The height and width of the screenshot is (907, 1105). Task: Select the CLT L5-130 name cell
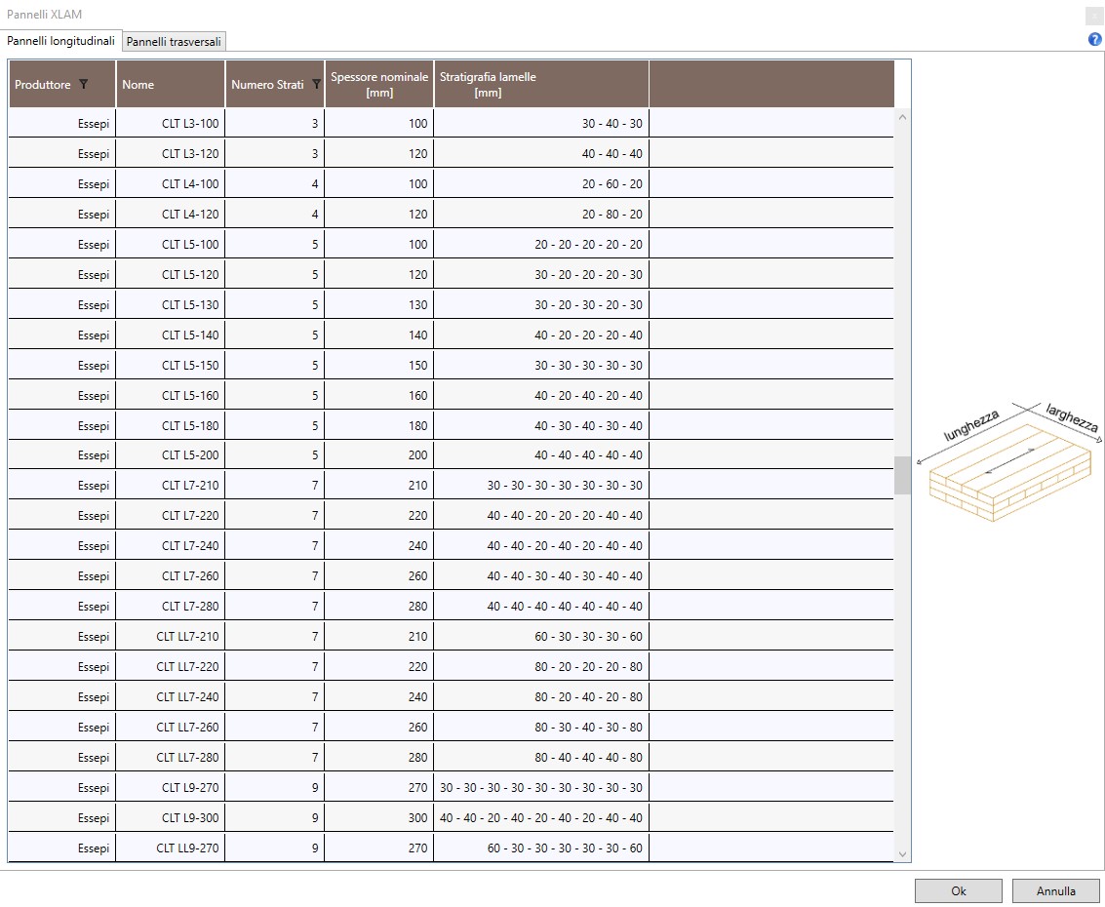171,305
